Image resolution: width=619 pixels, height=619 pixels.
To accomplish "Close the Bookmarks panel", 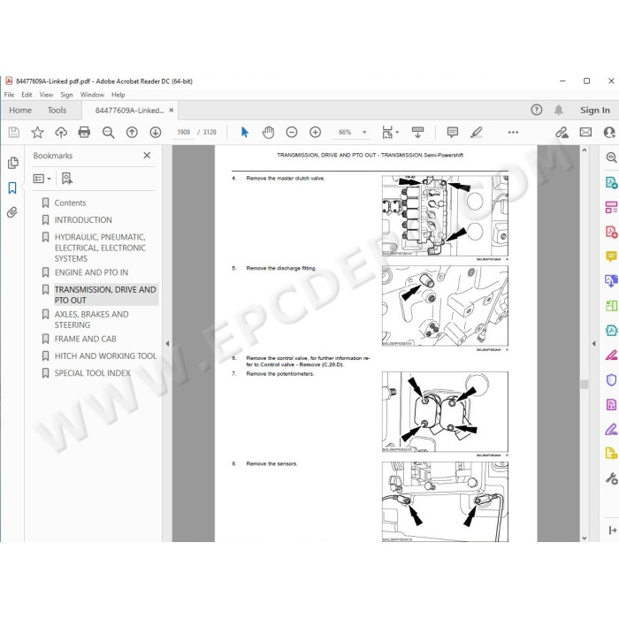I will point(147,156).
